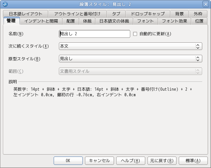The width and height of the screenshot is (211, 168).
Task: Click the 標準 button
Action: coord(193,160)
